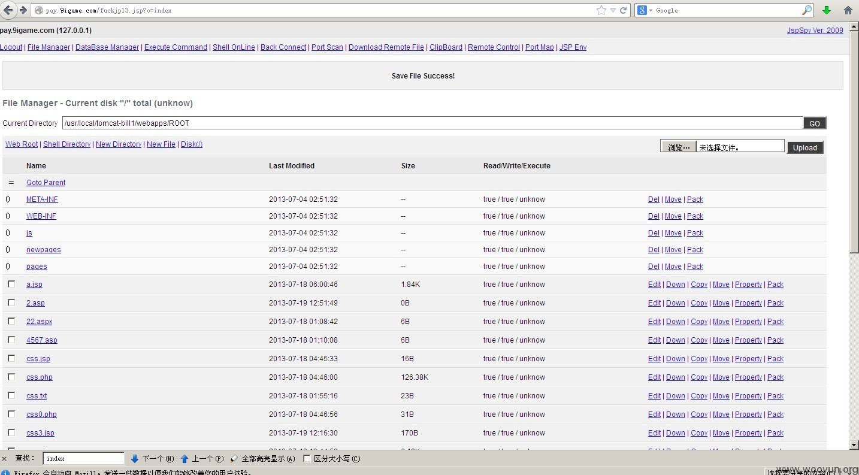859x475 pixels.
Task: Find previous match with the up arrow
Action: point(202,459)
